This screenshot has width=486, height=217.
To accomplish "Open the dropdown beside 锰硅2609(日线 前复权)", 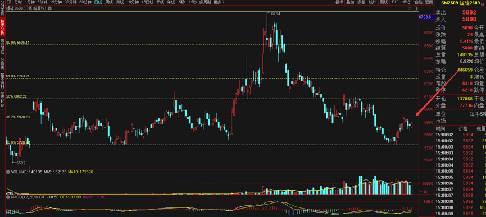I will [x=49, y=8].
